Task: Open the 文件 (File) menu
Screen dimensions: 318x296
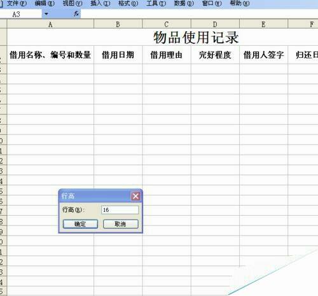Action: (x=17, y=3)
